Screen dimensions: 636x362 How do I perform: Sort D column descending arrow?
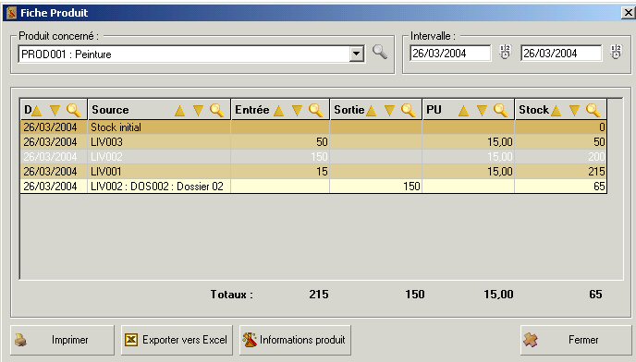[55, 110]
